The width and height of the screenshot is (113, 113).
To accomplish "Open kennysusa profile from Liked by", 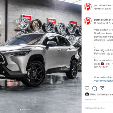I will tap(107, 95).
